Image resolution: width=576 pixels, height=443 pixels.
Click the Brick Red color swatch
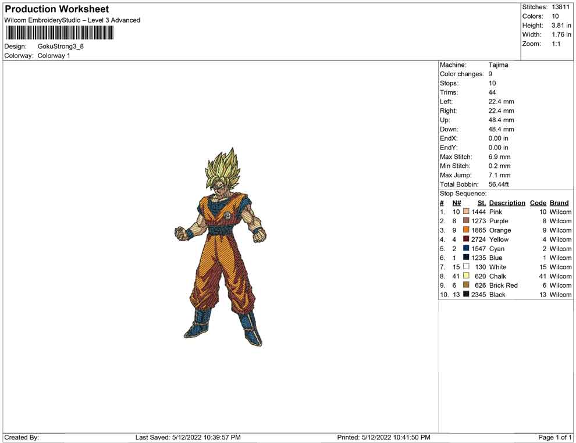point(466,285)
